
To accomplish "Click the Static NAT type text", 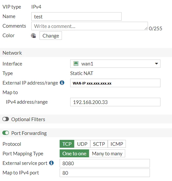I will tap(82, 73).
